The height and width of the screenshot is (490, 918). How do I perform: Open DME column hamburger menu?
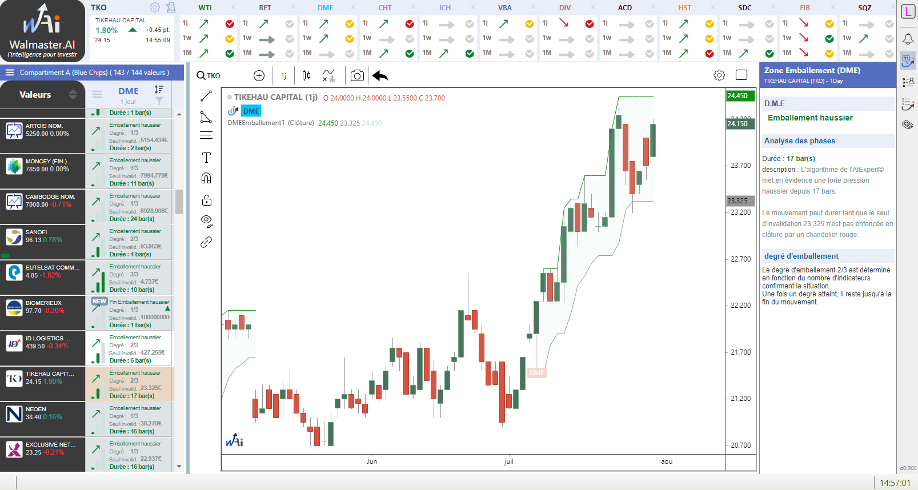tap(97, 94)
